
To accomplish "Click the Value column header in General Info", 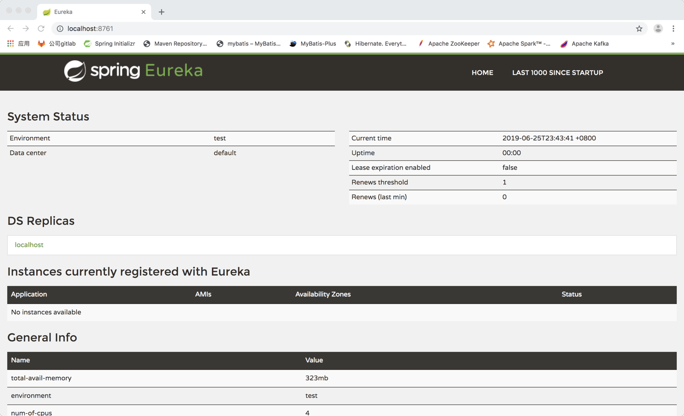I will (x=314, y=360).
